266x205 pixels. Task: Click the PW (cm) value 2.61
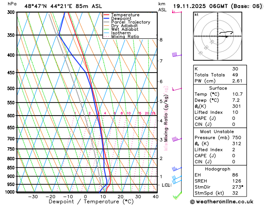pos(237,81)
